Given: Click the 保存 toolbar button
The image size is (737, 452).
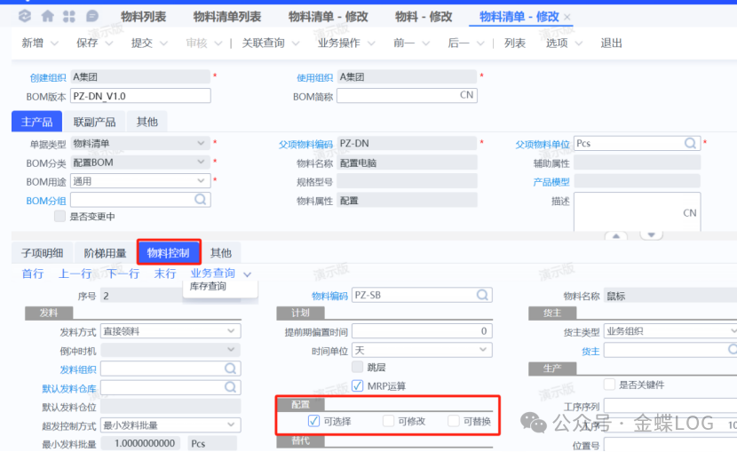Looking at the screenshot, I should coord(87,43).
